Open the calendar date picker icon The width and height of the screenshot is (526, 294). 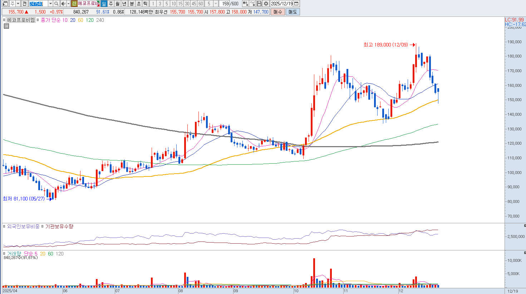pyautogui.click(x=296, y=4)
